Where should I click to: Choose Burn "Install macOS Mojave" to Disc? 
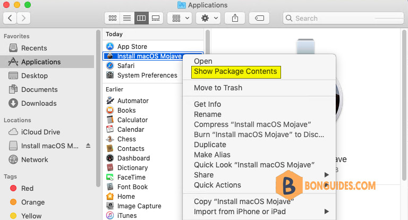(259, 134)
